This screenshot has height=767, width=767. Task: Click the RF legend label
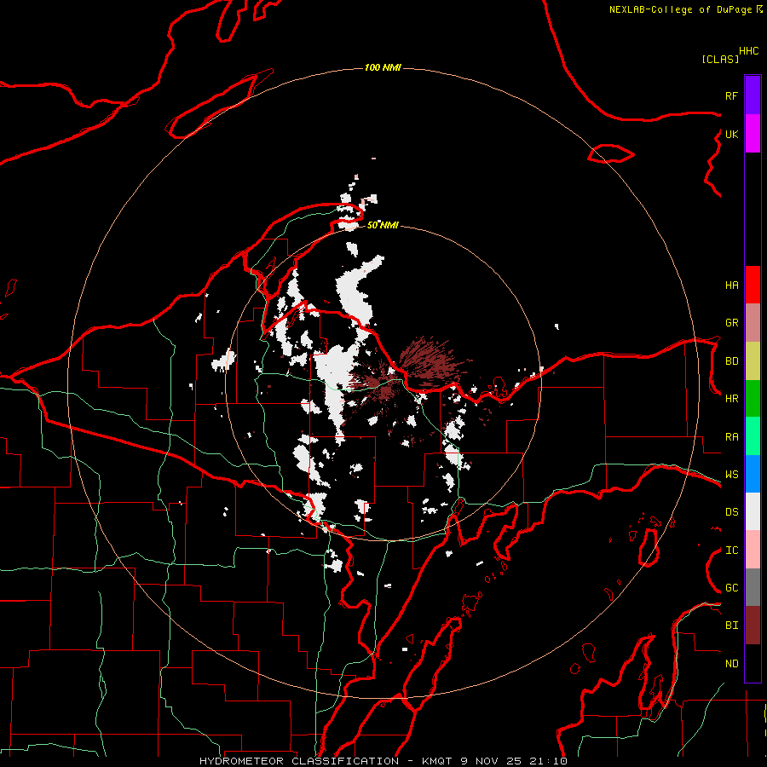pyautogui.click(x=731, y=95)
